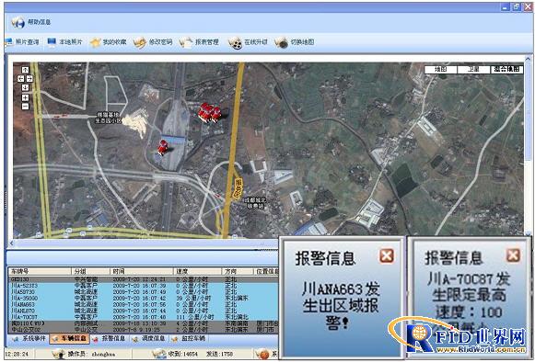The width and height of the screenshot is (535, 362).
Task: Close the 川ANA663 alarm popup
Action: click(387, 255)
